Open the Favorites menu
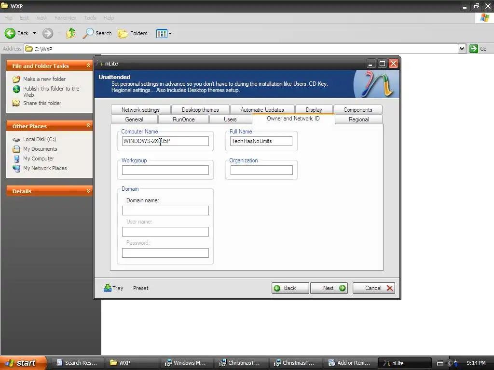Image resolution: width=494 pixels, height=370 pixels. 65,18
